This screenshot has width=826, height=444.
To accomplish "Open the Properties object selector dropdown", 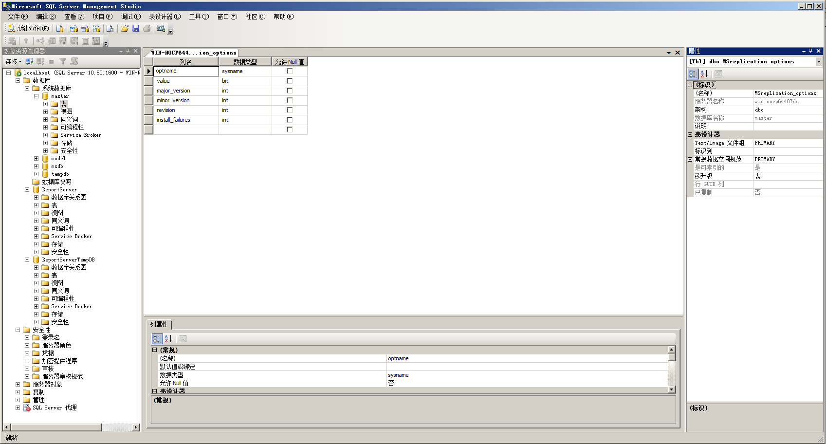I will [x=819, y=62].
